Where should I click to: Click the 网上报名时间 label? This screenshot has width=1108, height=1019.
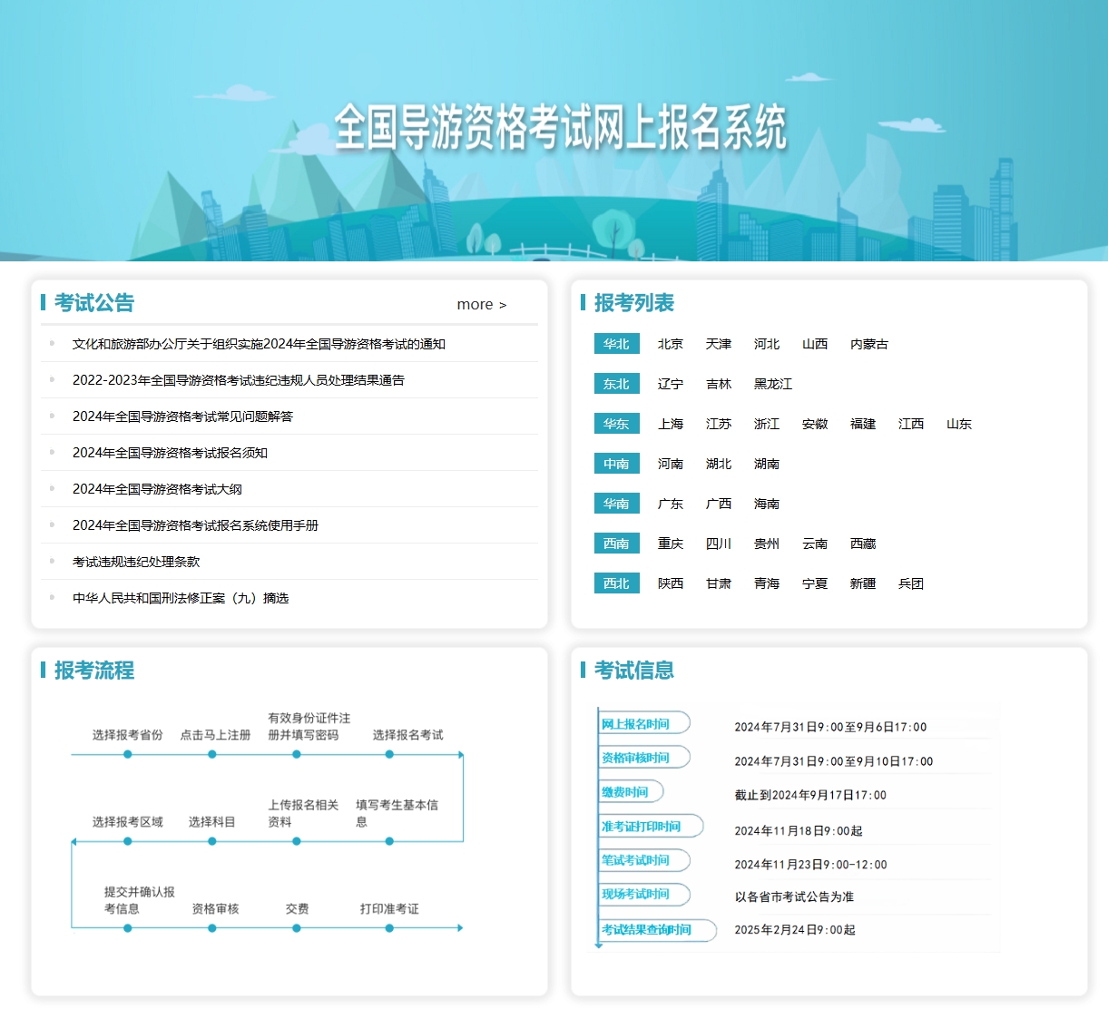click(635, 724)
